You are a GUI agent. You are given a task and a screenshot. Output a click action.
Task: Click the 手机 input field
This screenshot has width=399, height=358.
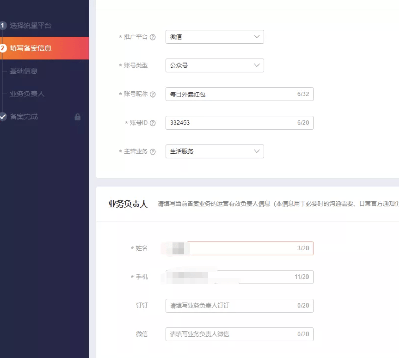tap(239, 277)
